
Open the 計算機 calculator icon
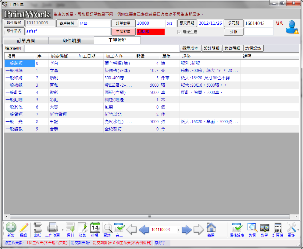coord(278,227)
